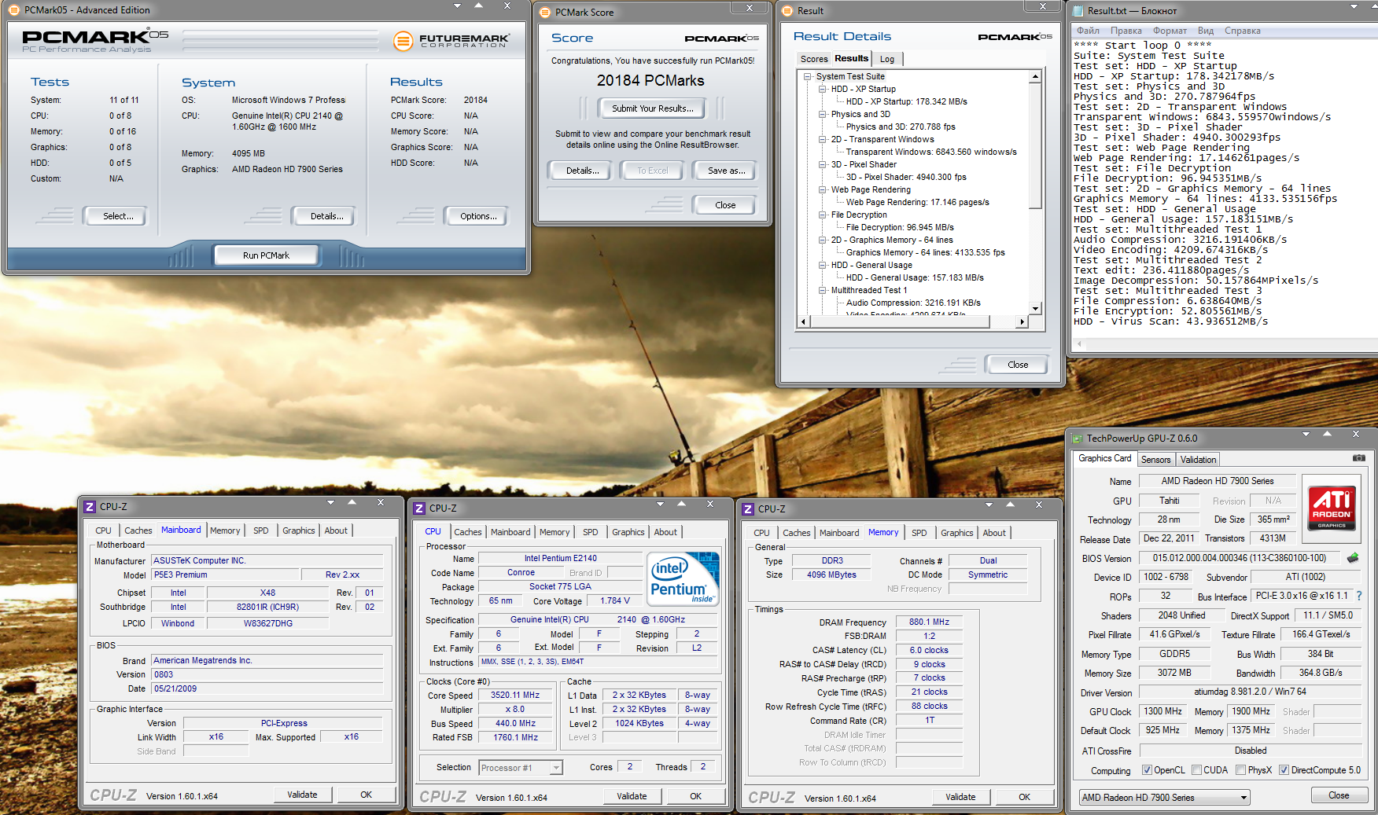
Task: Collapse the Multithreaded Test 1 node
Action: click(823, 291)
